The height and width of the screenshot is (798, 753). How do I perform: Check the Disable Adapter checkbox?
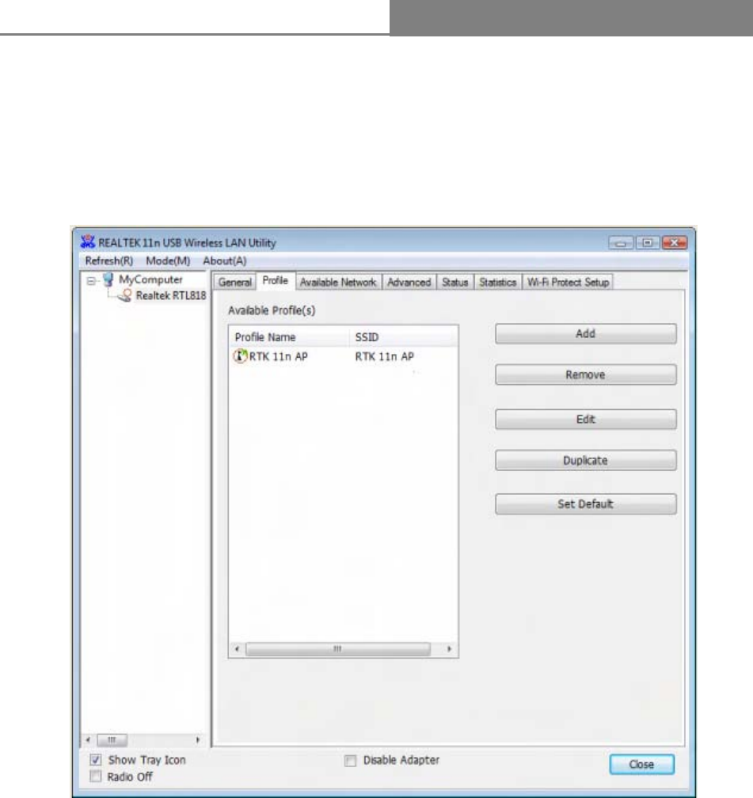[x=350, y=760]
